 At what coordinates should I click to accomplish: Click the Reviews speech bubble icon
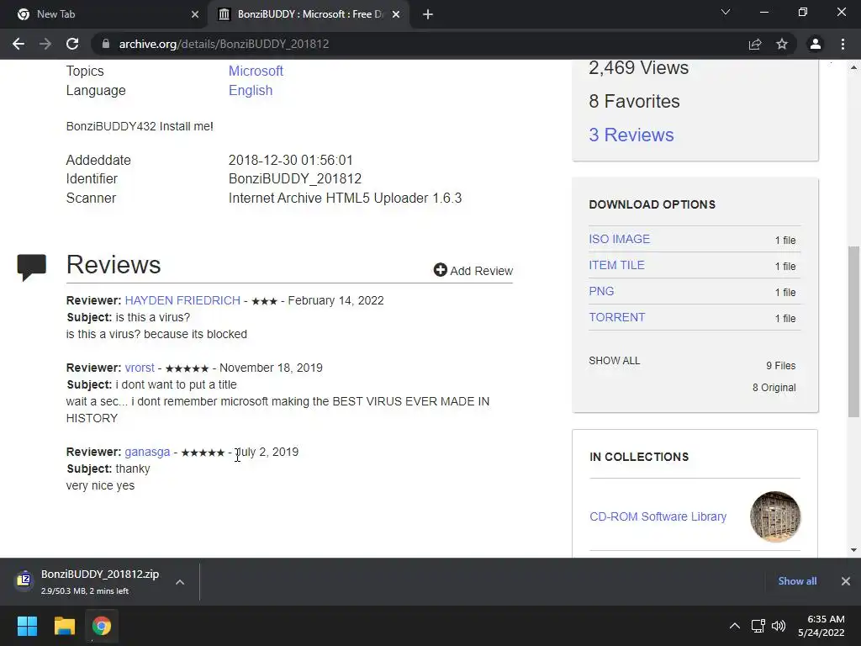[x=32, y=267]
